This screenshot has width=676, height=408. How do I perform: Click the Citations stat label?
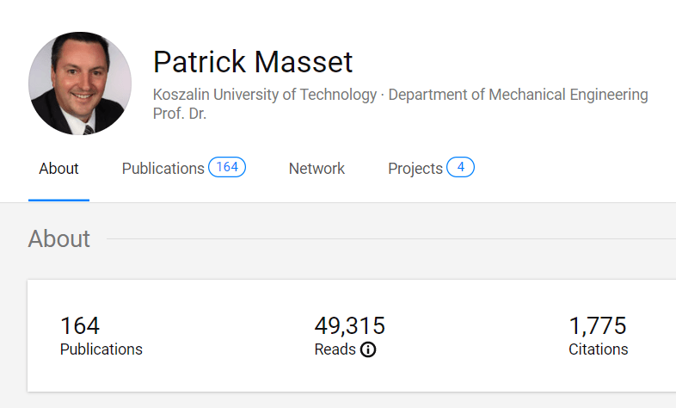pos(598,349)
